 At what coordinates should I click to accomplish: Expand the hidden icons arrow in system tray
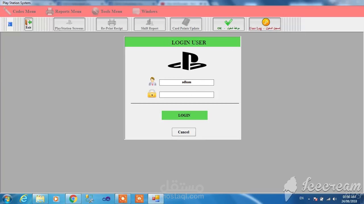point(309,199)
